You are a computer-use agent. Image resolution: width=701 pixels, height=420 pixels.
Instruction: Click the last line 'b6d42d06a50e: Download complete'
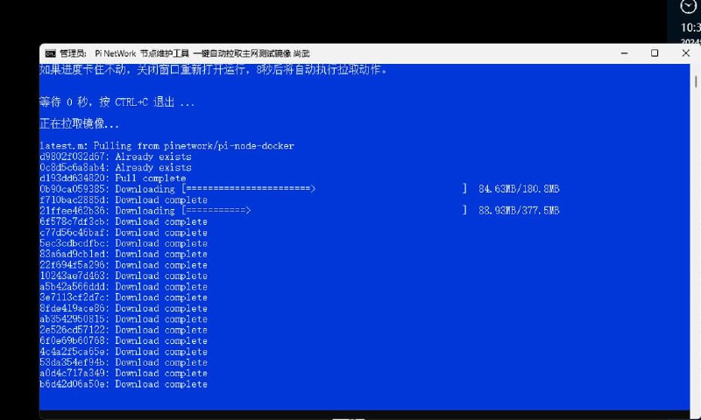point(123,384)
